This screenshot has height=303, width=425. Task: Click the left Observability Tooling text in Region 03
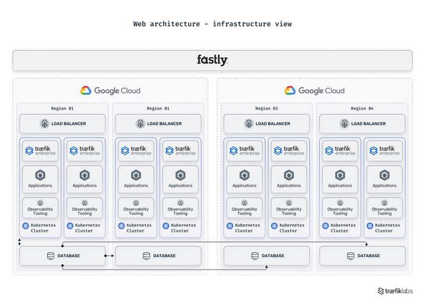click(244, 211)
